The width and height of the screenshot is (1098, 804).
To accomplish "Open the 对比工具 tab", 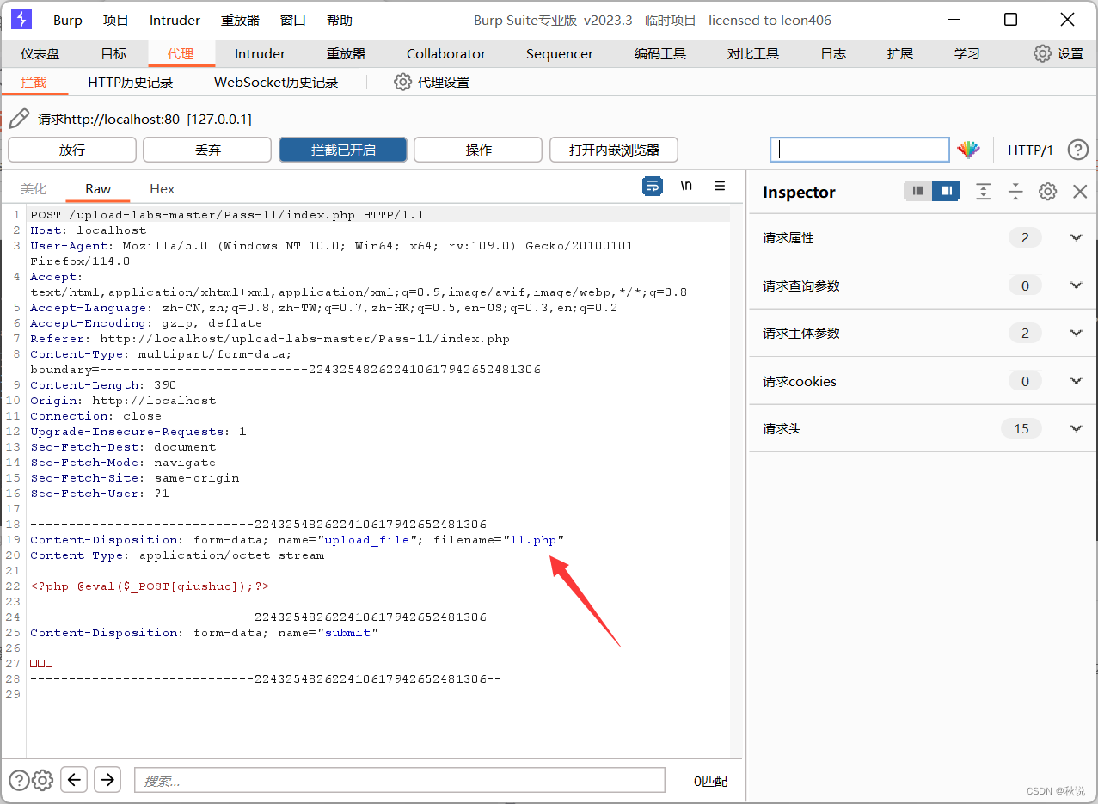I will 753,53.
